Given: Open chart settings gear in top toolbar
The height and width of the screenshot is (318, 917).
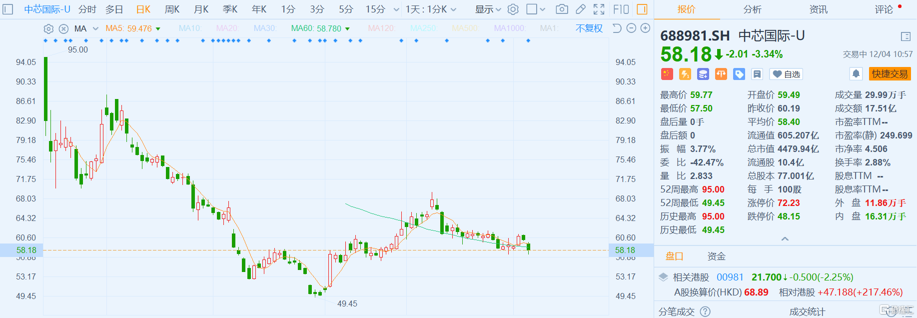Looking at the screenshot, I should tap(513, 9).
